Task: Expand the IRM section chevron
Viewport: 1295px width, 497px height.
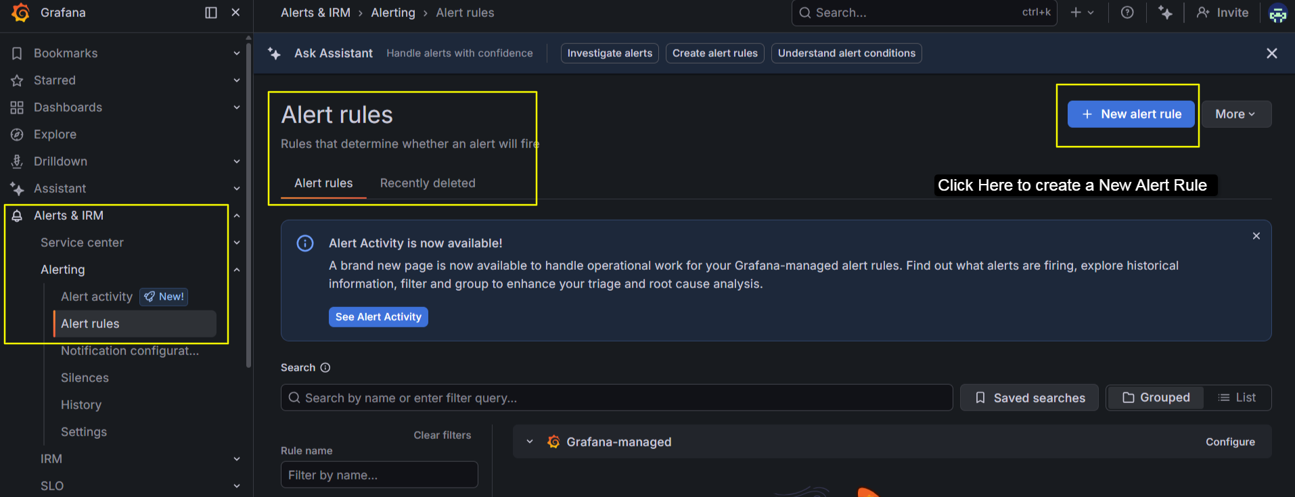Action: click(x=237, y=459)
